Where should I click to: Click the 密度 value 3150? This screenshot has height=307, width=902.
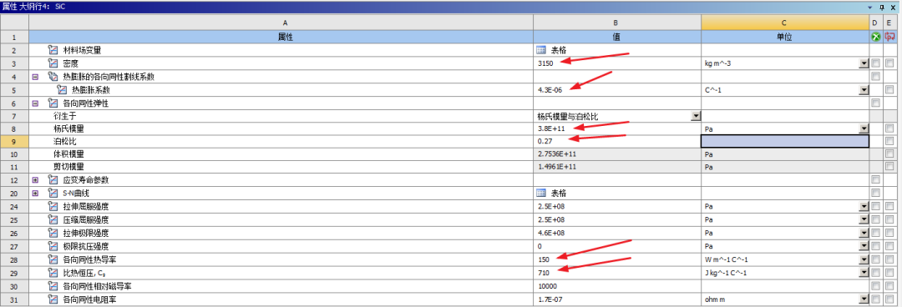tap(545, 63)
